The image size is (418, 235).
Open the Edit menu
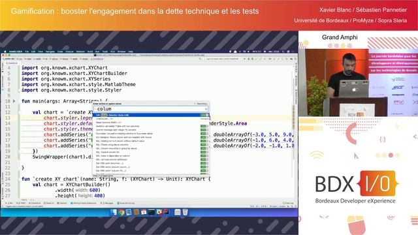click(x=33, y=52)
